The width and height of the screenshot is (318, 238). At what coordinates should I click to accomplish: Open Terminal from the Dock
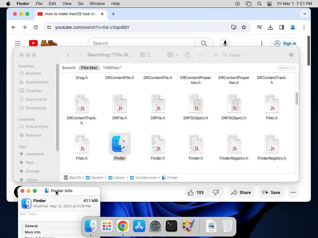171,226
